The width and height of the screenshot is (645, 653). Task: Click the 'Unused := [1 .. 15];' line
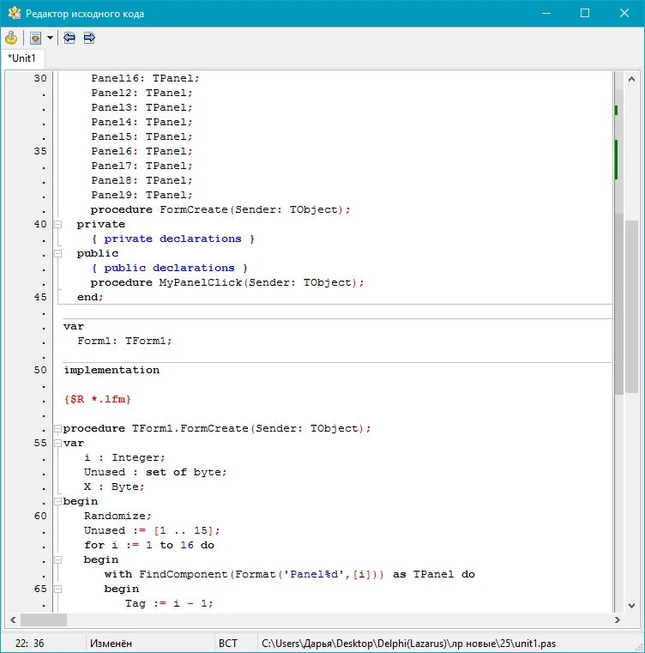152,530
